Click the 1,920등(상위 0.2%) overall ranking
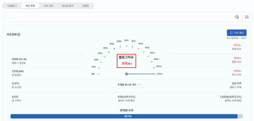Screen dimensions: 254x121 click(231, 97)
